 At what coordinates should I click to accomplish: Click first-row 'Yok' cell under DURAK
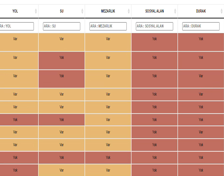click(201, 39)
